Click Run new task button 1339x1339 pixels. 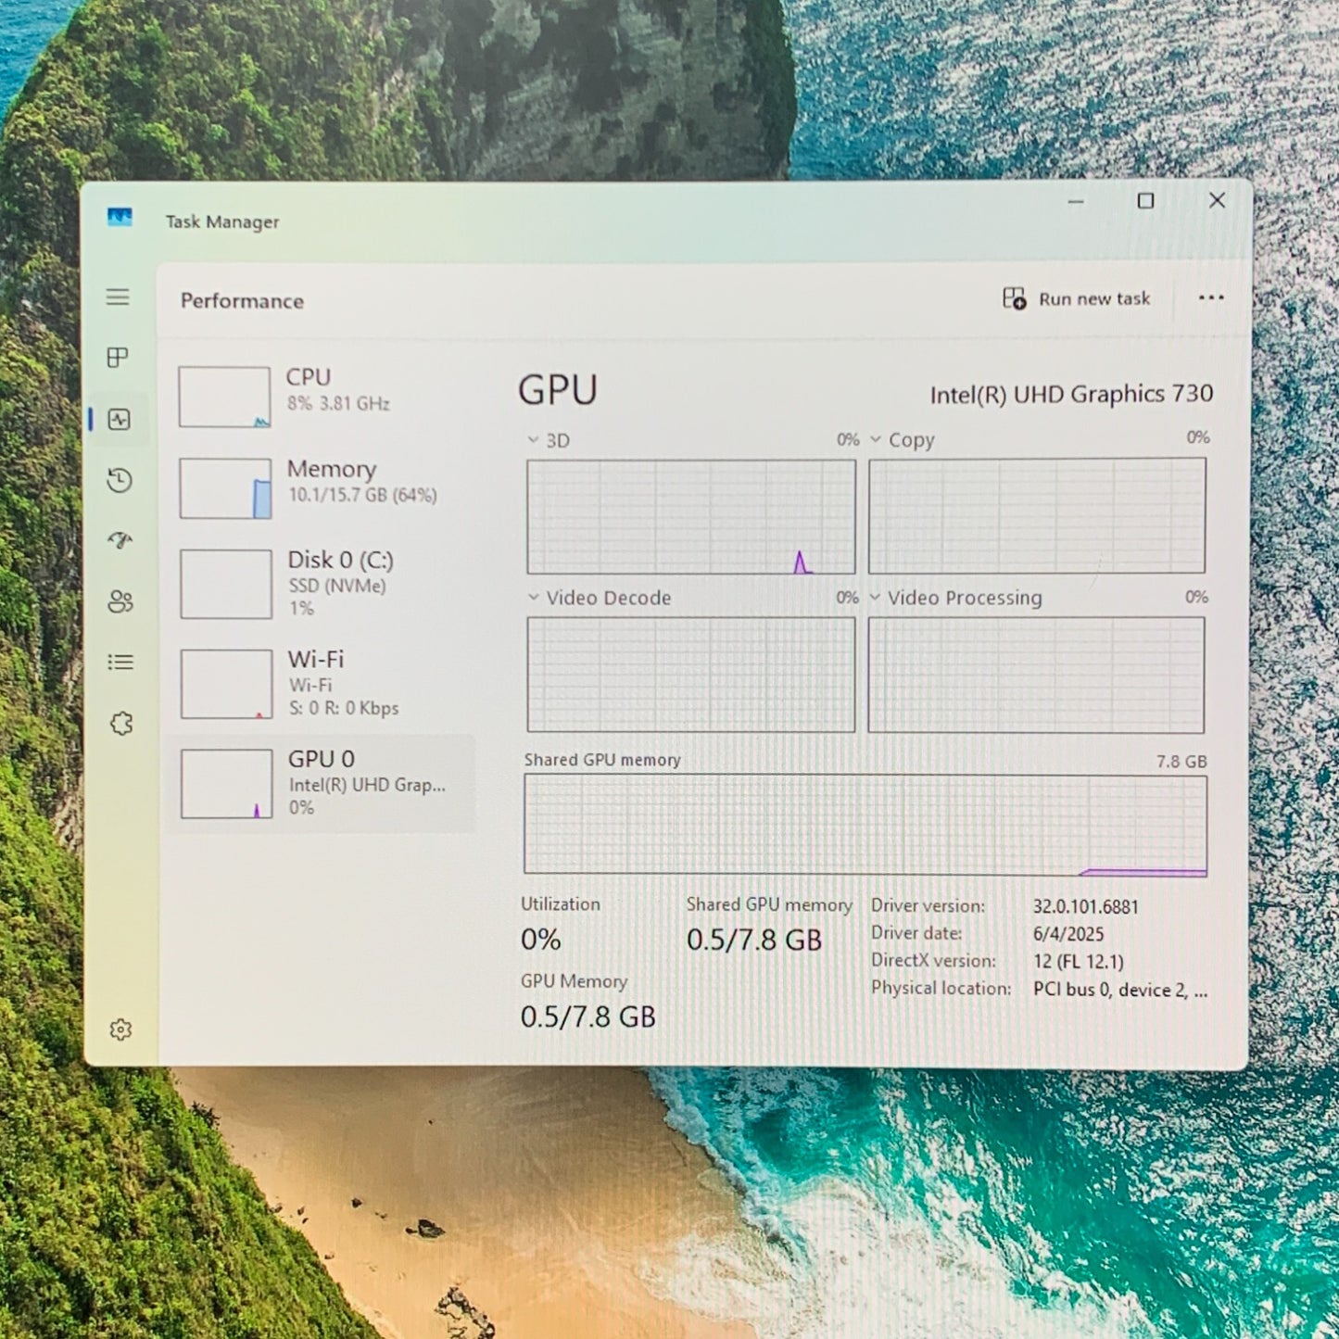[1077, 298]
